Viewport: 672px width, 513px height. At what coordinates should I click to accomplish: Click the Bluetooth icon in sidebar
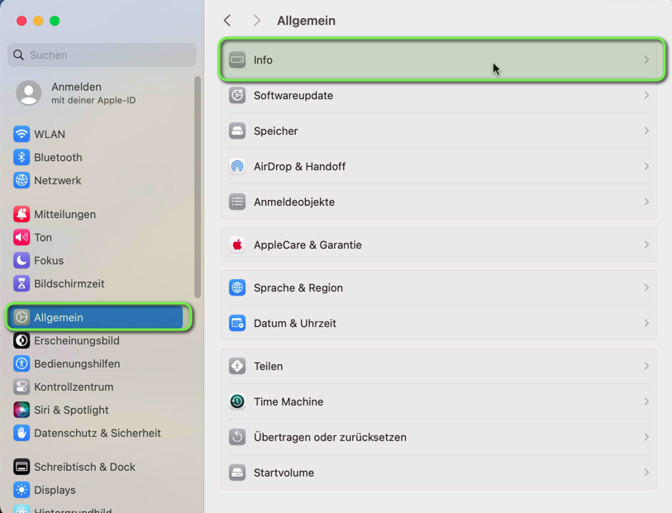[x=21, y=158]
